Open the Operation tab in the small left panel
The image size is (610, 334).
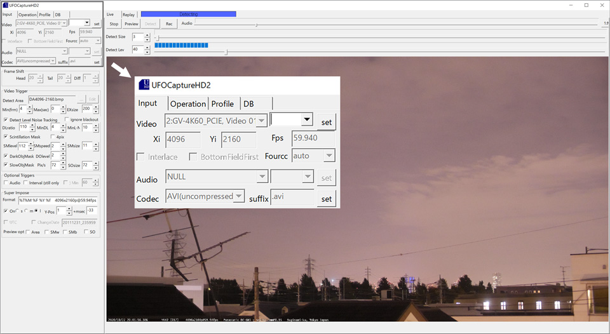click(x=27, y=15)
